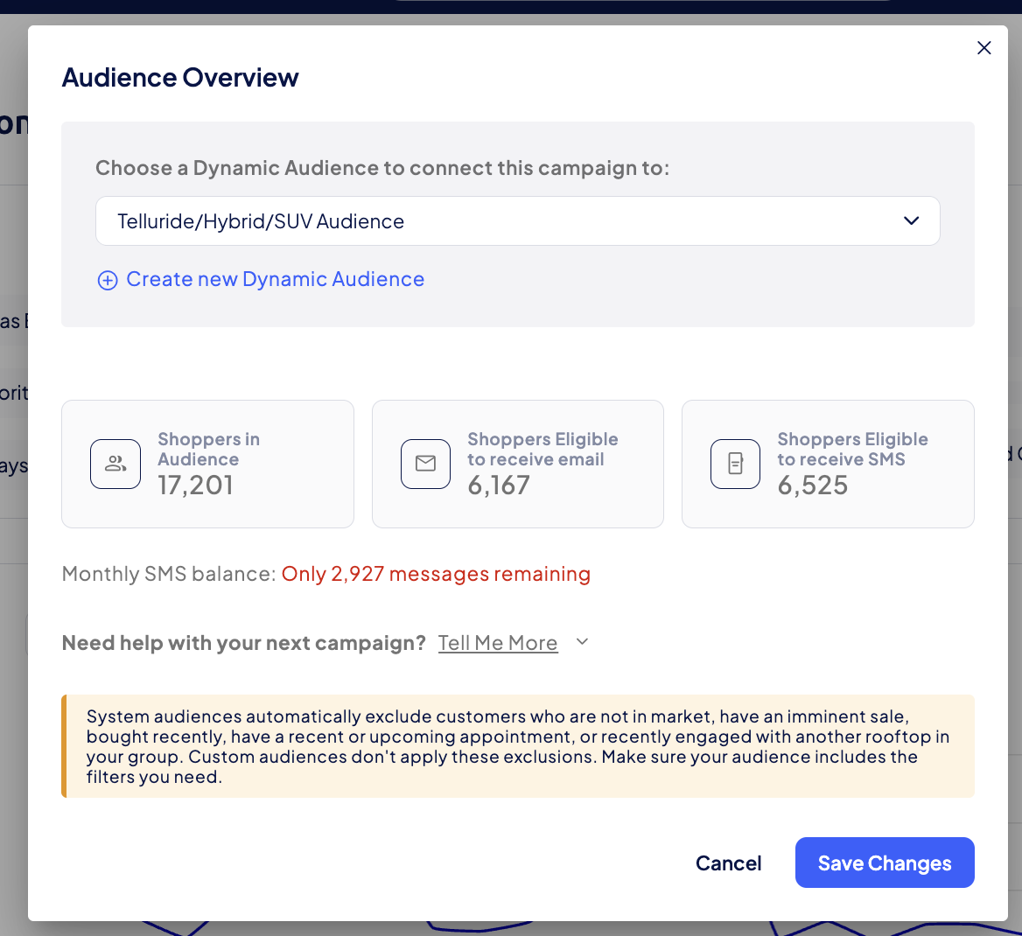Viewport: 1022px width, 936px height.
Task: Click Create new Dynamic Audience link
Action: [x=275, y=279]
